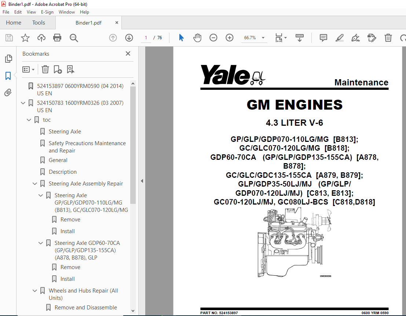Add document to starred favorites
Image resolution: width=406 pixels, height=316 pixels.
coord(25,38)
